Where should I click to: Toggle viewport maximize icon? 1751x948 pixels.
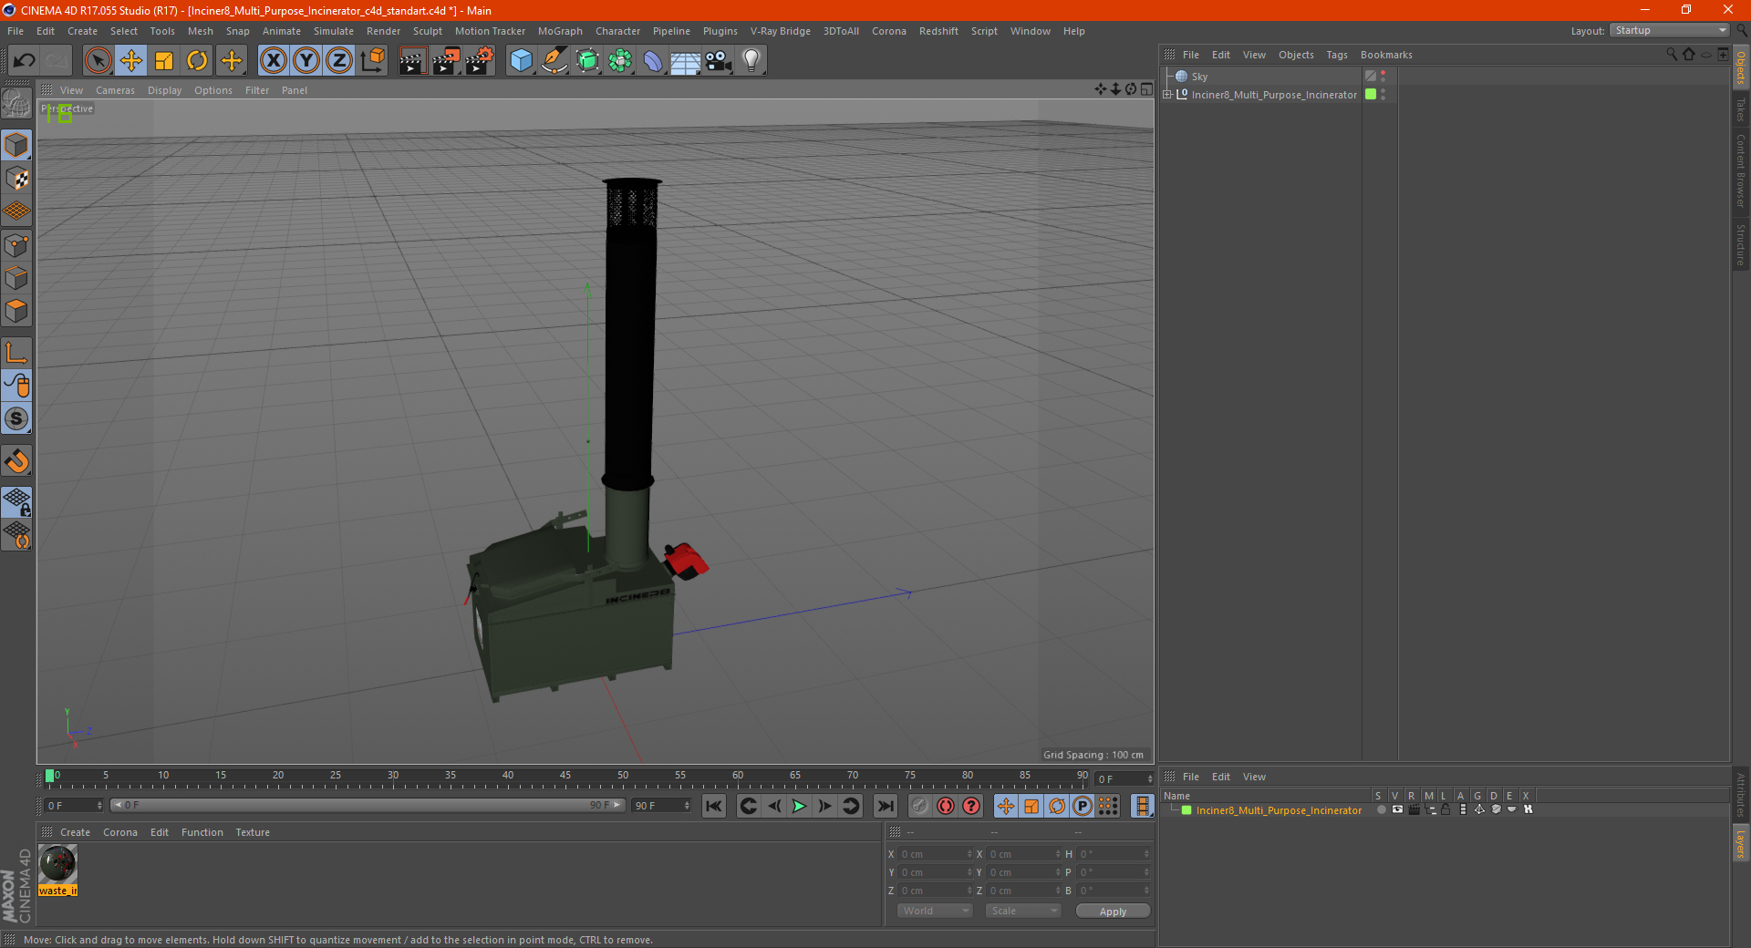(x=1146, y=89)
